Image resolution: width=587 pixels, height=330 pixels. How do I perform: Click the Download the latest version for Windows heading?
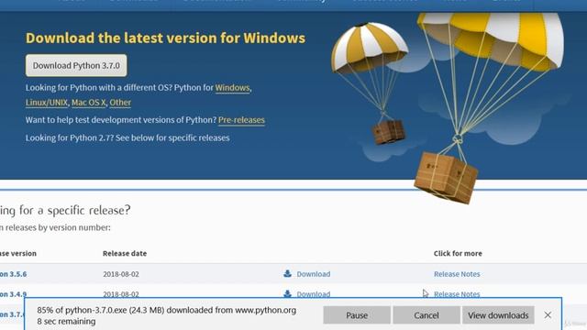(165, 38)
